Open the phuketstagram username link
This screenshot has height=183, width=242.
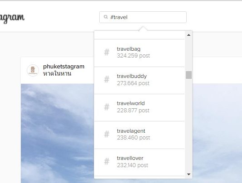(x=64, y=67)
